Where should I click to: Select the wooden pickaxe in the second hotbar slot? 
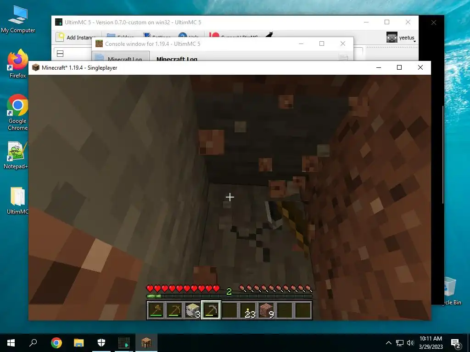point(174,310)
